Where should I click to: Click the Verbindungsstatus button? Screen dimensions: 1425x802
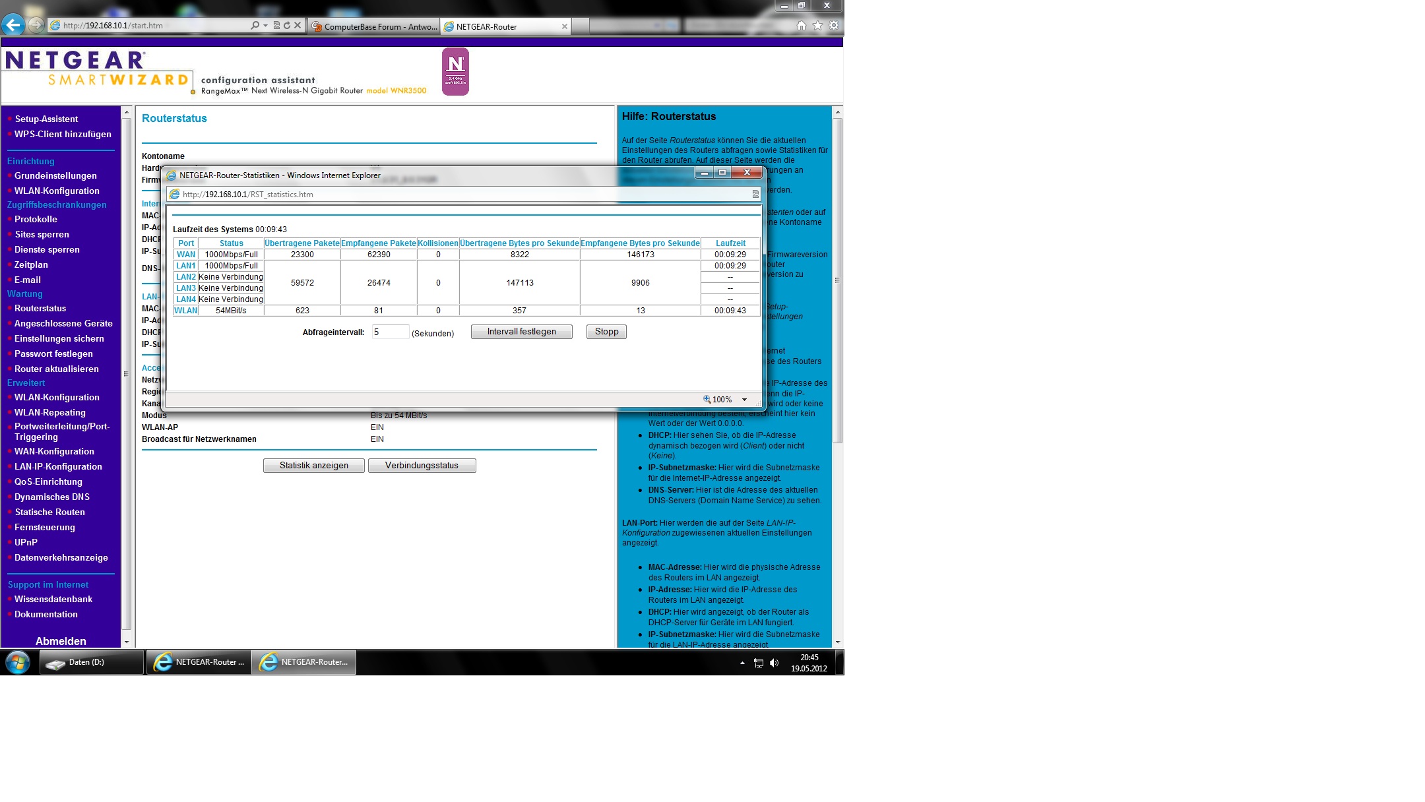pyautogui.click(x=422, y=466)
